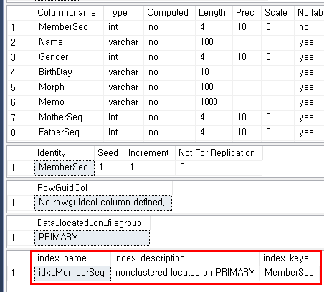The image size is (324, 292).
Task: Click the Increment column header
Action: pyautogui.click(x=150, y=153)
